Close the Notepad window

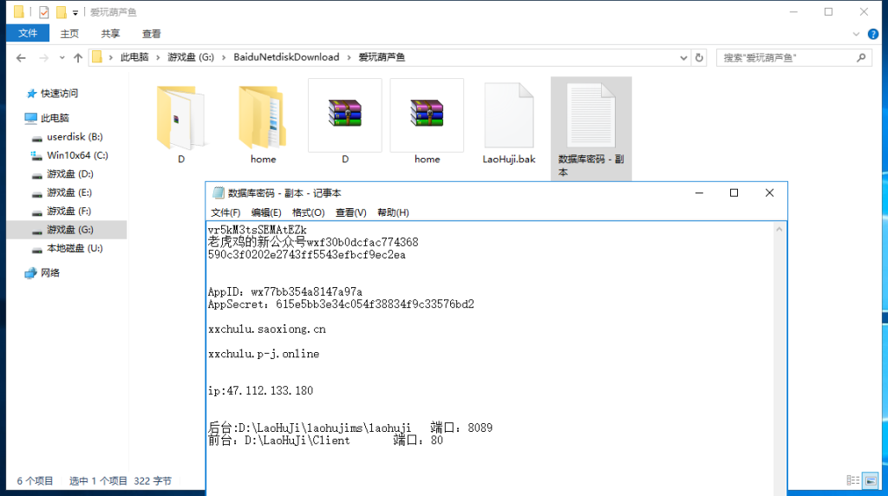tap(769, 193)
